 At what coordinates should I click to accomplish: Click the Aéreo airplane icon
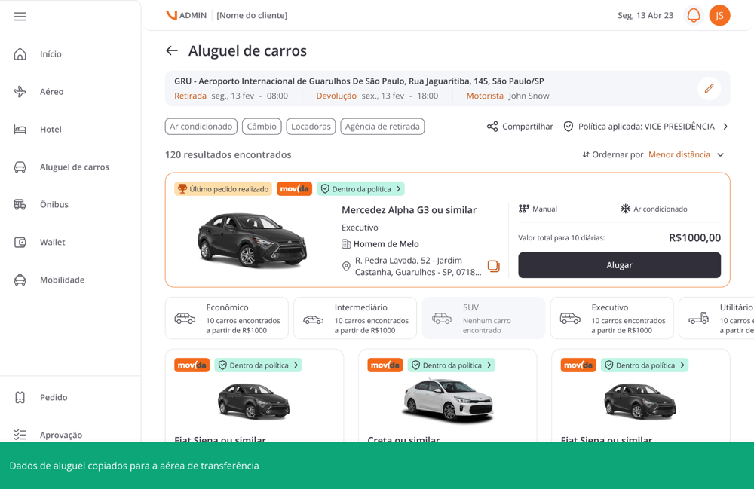coord(20,91)
